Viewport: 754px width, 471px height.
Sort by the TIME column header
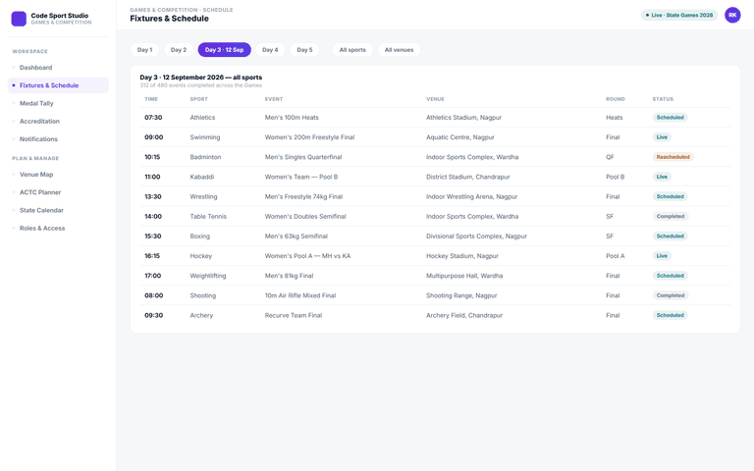pos(151,99)
